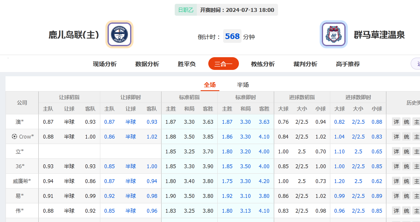Click the Thespa Gunma away team logo
This screenshot has width=420, height=222.
pyautogui.click(x=333, y=34)
